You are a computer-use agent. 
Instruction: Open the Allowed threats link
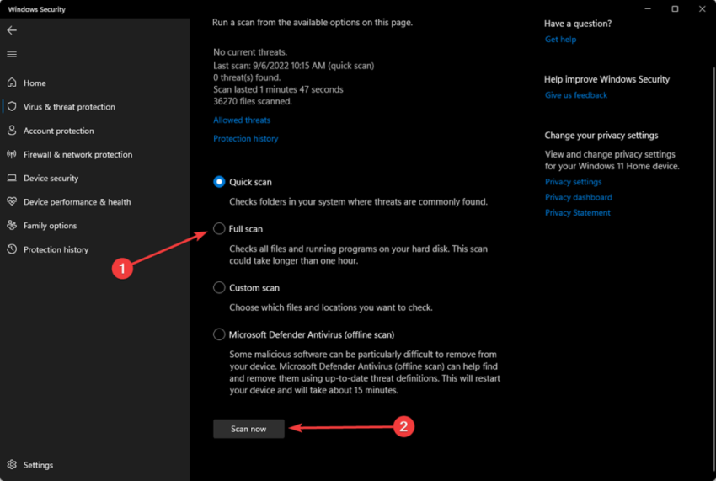(242, 120)
